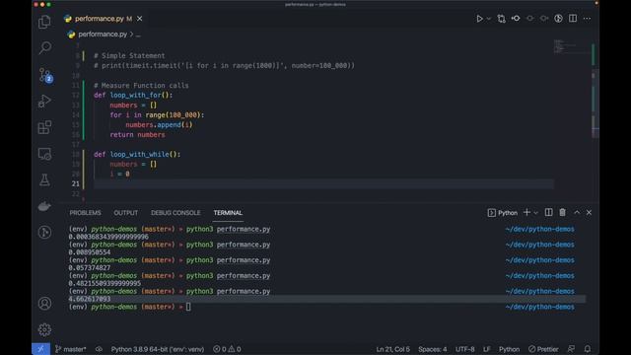Open remote window indicator in status bar

tap(40, 349)
